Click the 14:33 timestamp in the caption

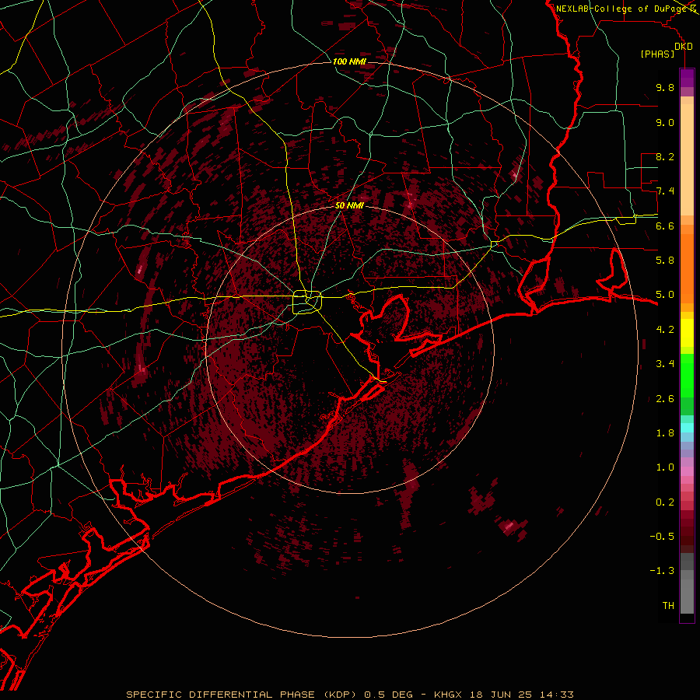coord(558,695)
